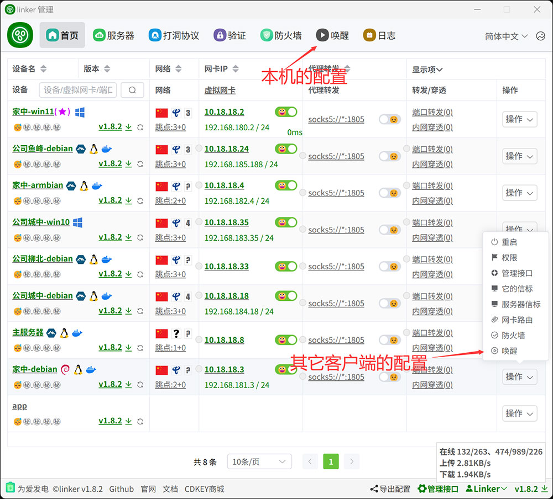Click the 导出配置 share icon in footer
553x499 pixels.
(374, 489)
